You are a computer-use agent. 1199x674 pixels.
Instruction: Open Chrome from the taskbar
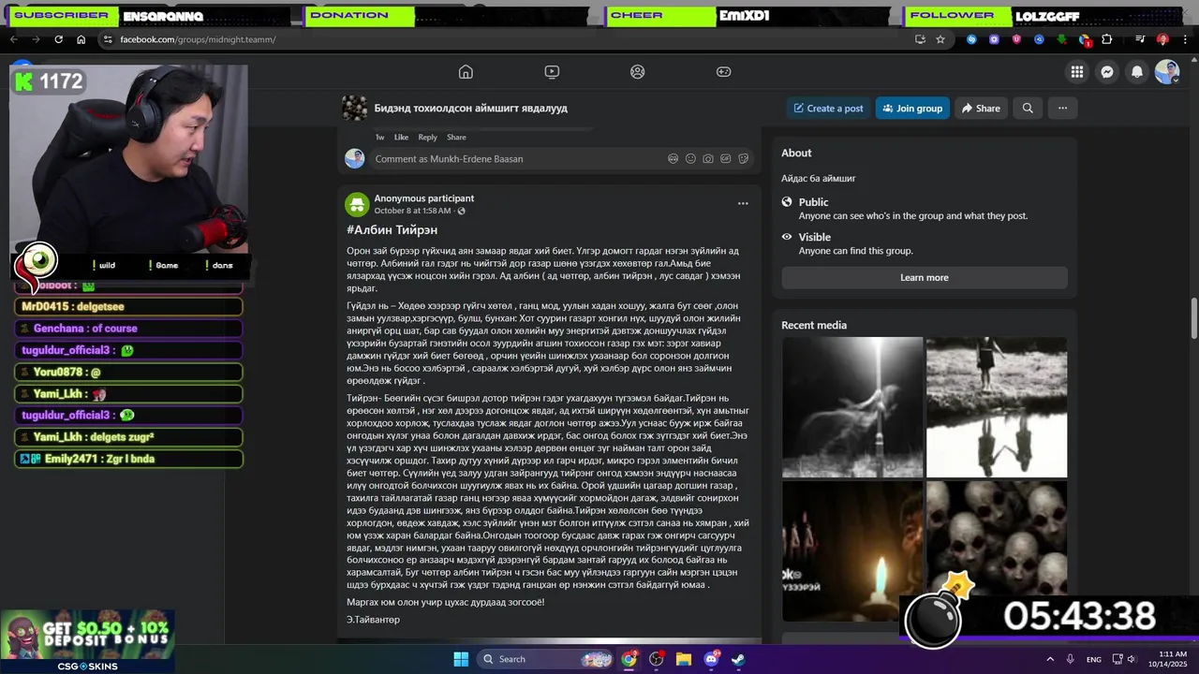pyautogui.click(x=629, y=659)
